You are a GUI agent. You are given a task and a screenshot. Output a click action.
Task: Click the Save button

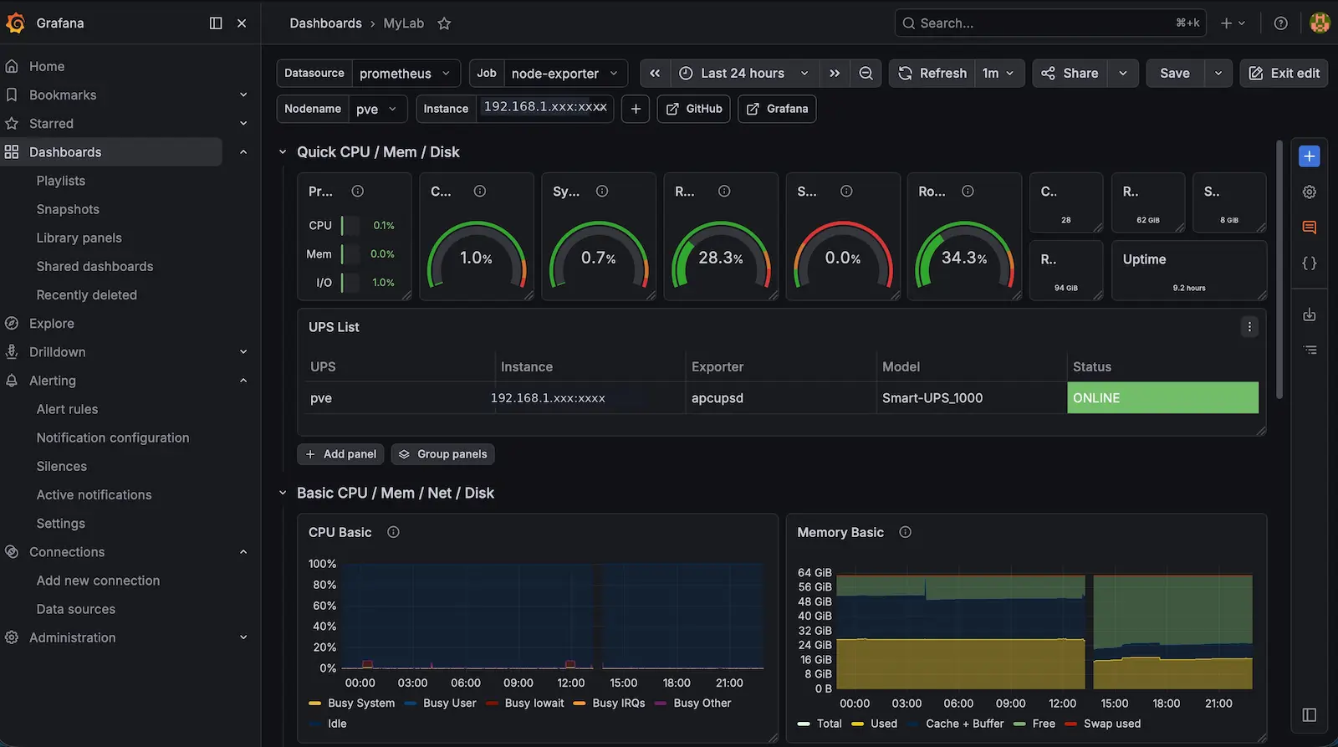tap(1175, 74)
